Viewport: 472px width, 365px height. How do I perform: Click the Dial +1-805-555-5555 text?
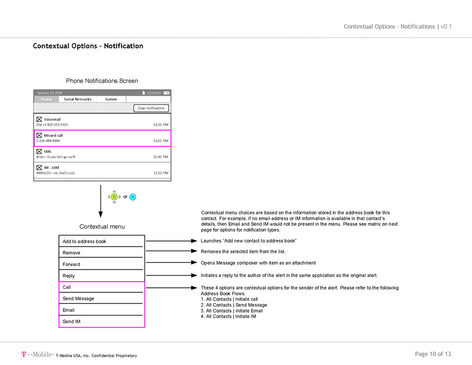pos(52,124)
